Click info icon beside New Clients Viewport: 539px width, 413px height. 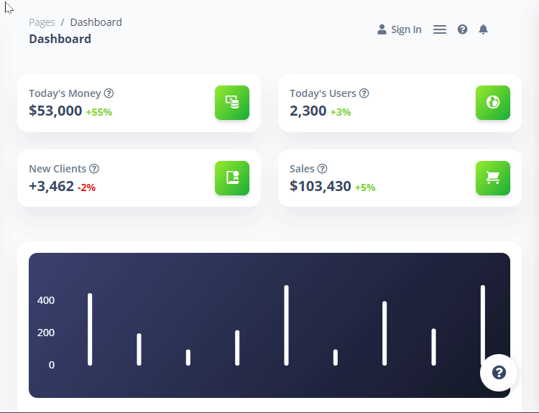(x=94, y=169)
